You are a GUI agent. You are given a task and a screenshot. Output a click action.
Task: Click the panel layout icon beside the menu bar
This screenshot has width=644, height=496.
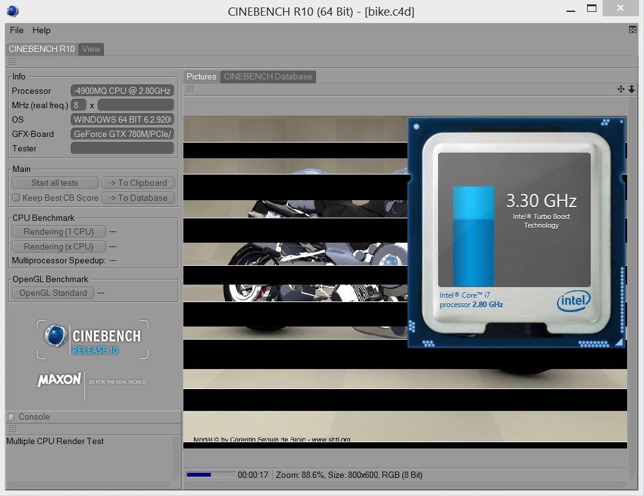(x=633, y=29)
